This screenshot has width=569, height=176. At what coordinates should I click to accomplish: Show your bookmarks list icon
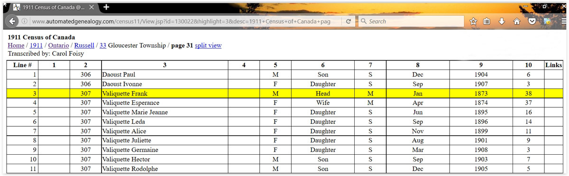point(487,21)
